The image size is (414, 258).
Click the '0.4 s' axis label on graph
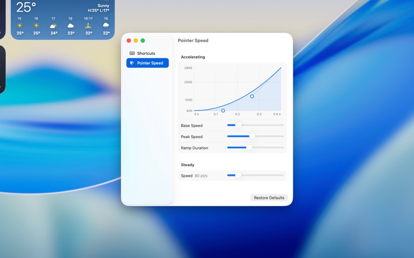[x=277, y=114]
